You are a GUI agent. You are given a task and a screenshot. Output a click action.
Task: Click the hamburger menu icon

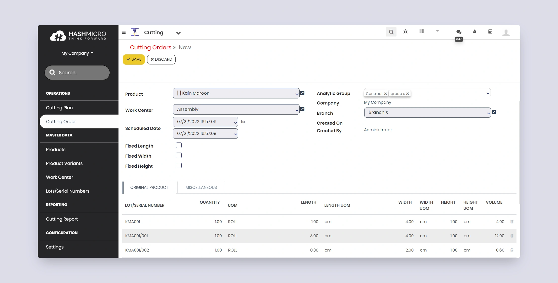[x=124, y=32]
